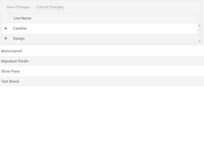Click the Test Brand text label
Viewport: 204px width, 144px height.
10,81
